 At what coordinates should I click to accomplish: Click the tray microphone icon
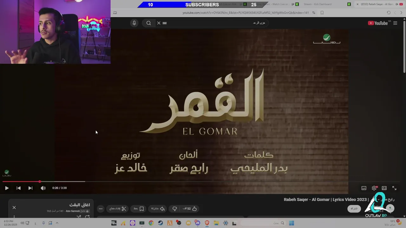43,223
